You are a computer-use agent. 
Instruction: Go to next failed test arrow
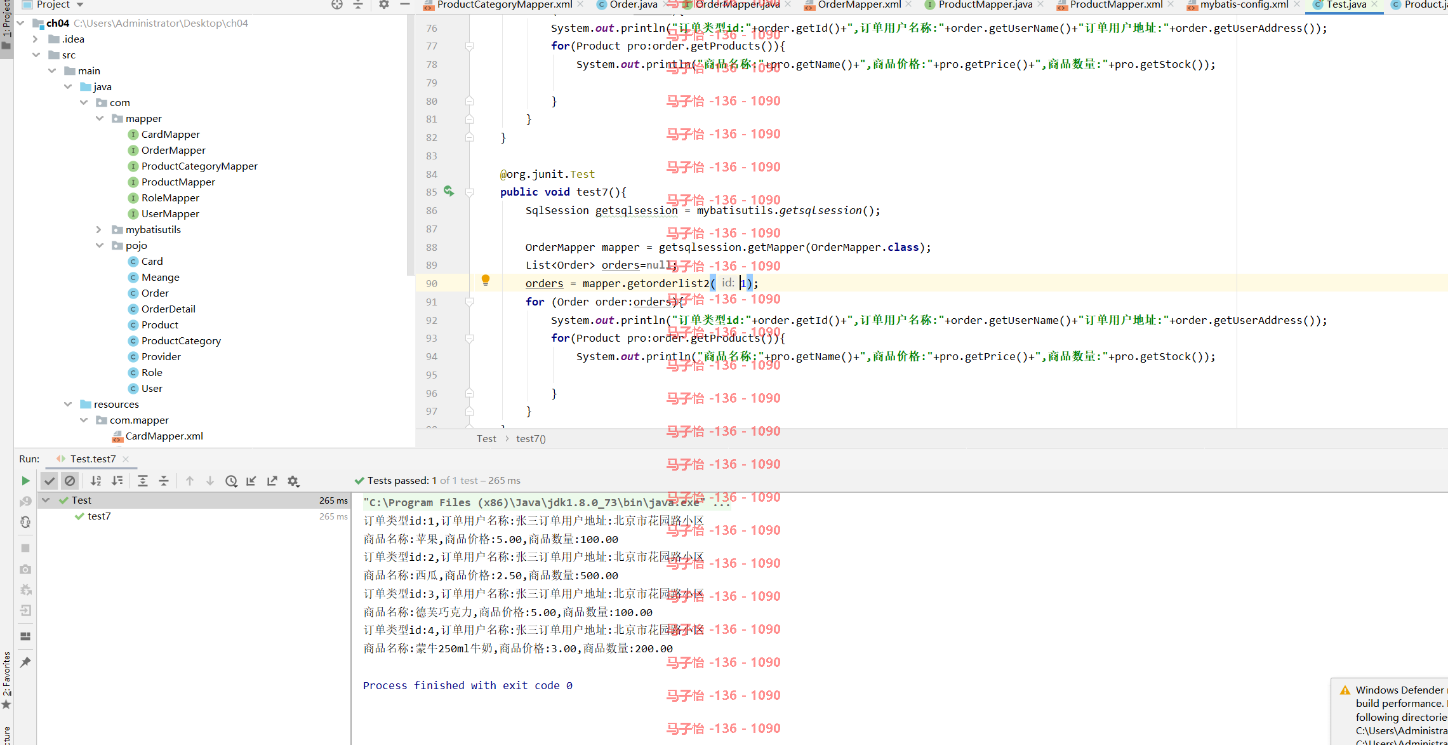(210, 481)
